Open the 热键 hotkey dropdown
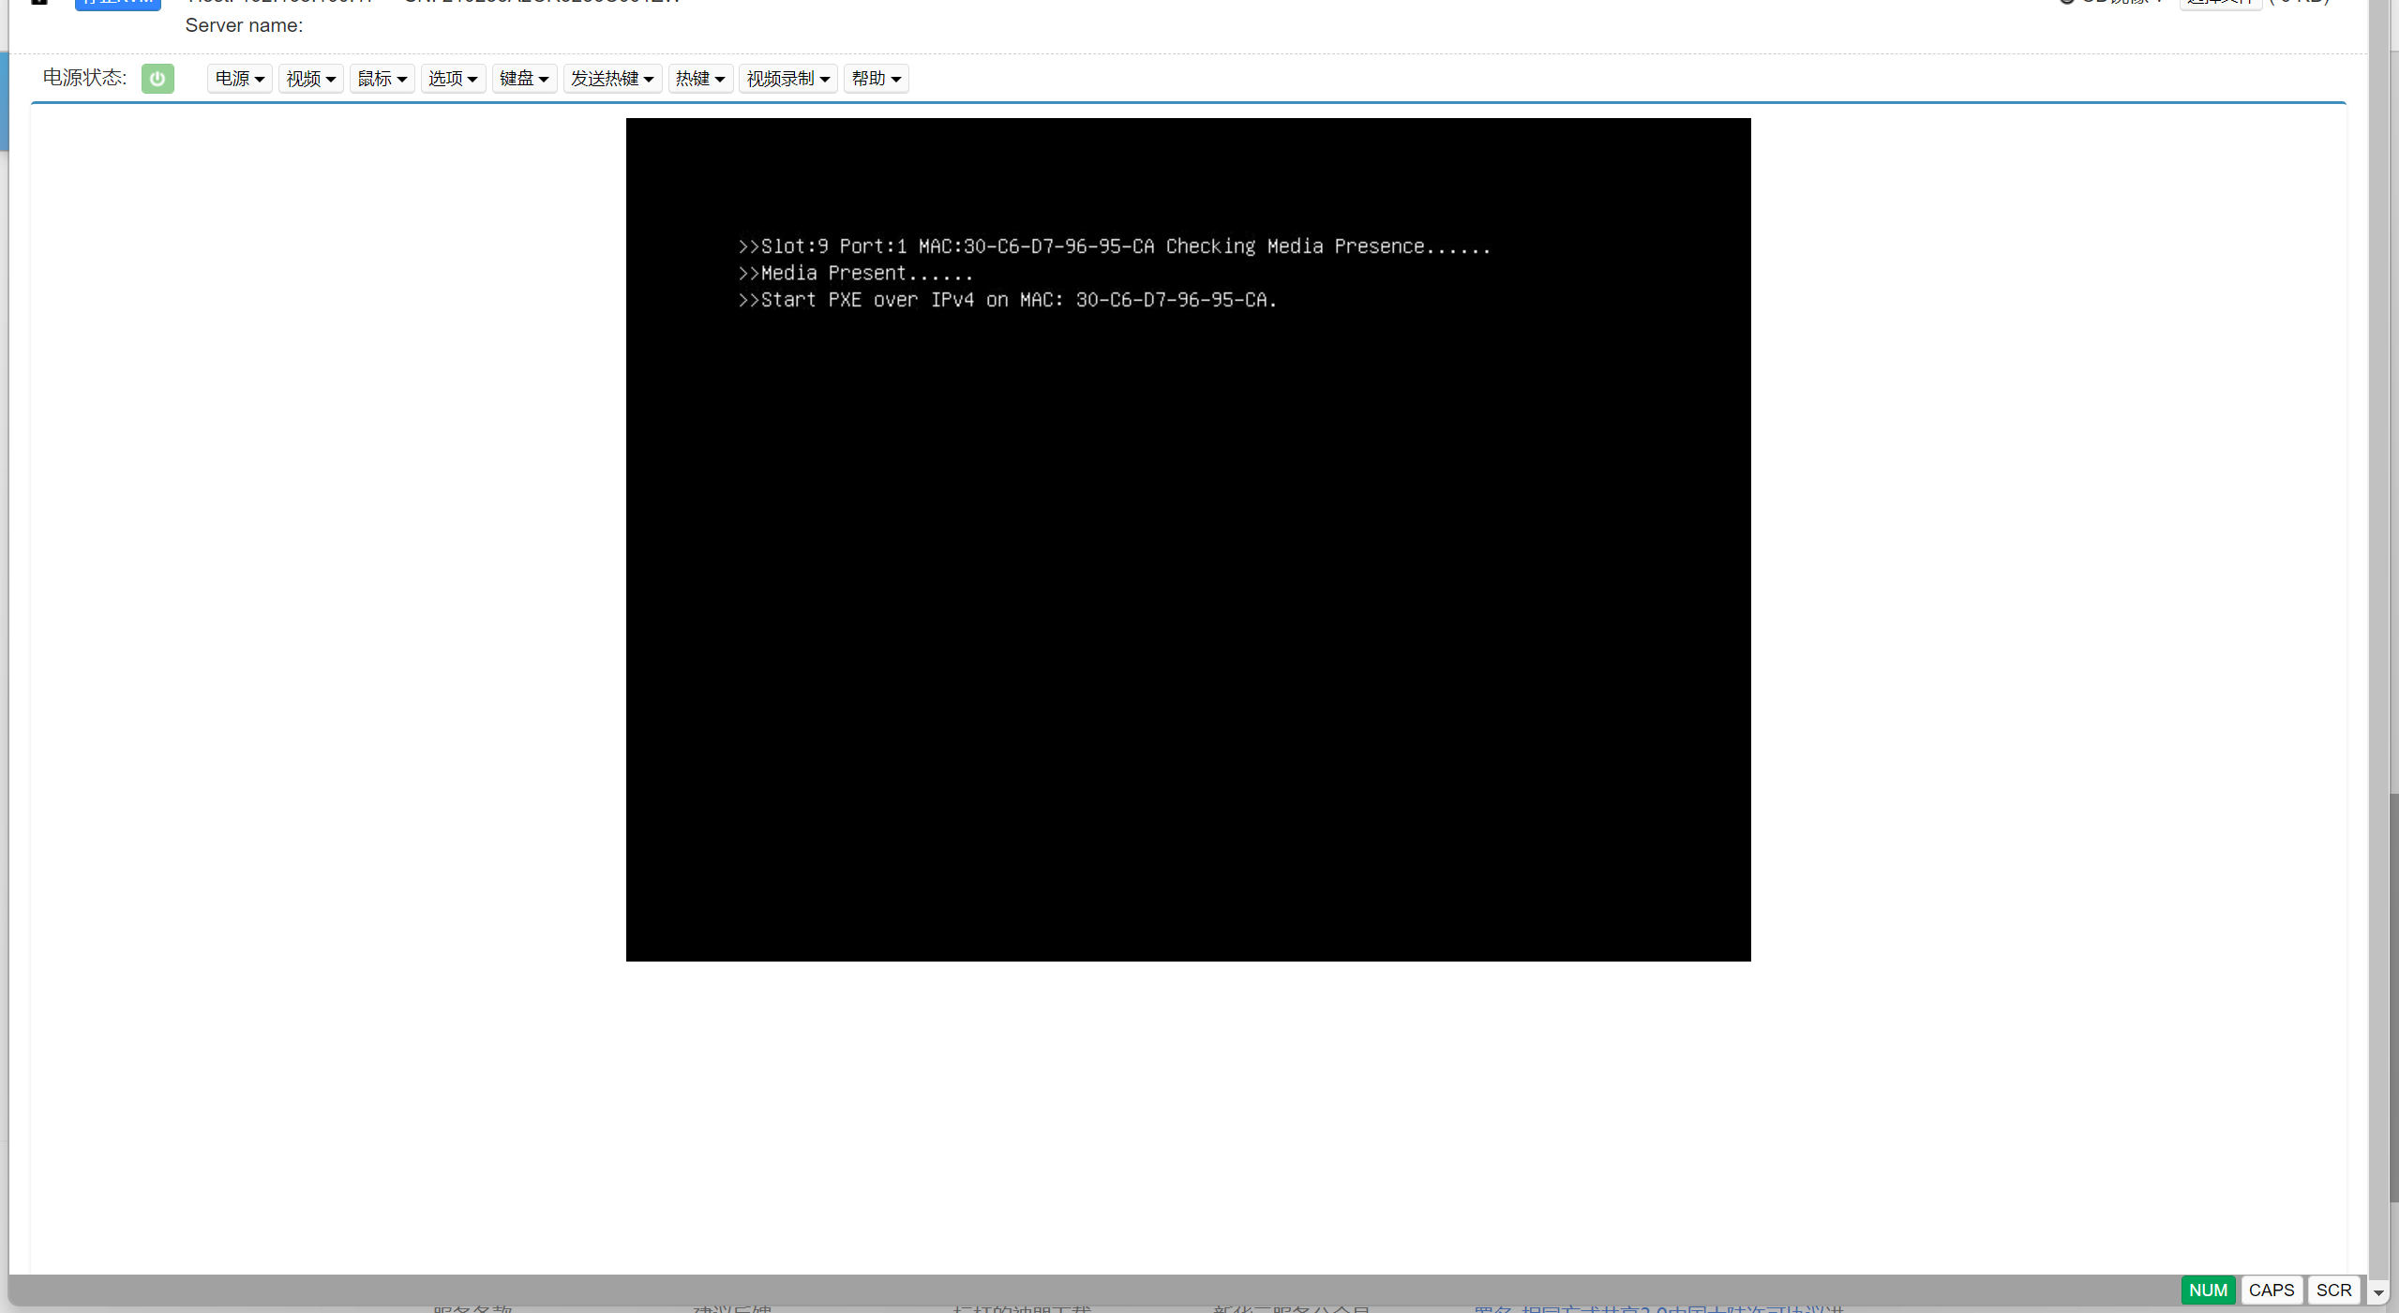 click(x=700, y=79)
